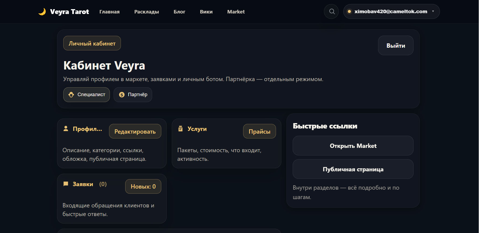The width and height of the screenshot is (479, 233).
Task: Open Вики in the navigation
Action: tap(206, 12)
